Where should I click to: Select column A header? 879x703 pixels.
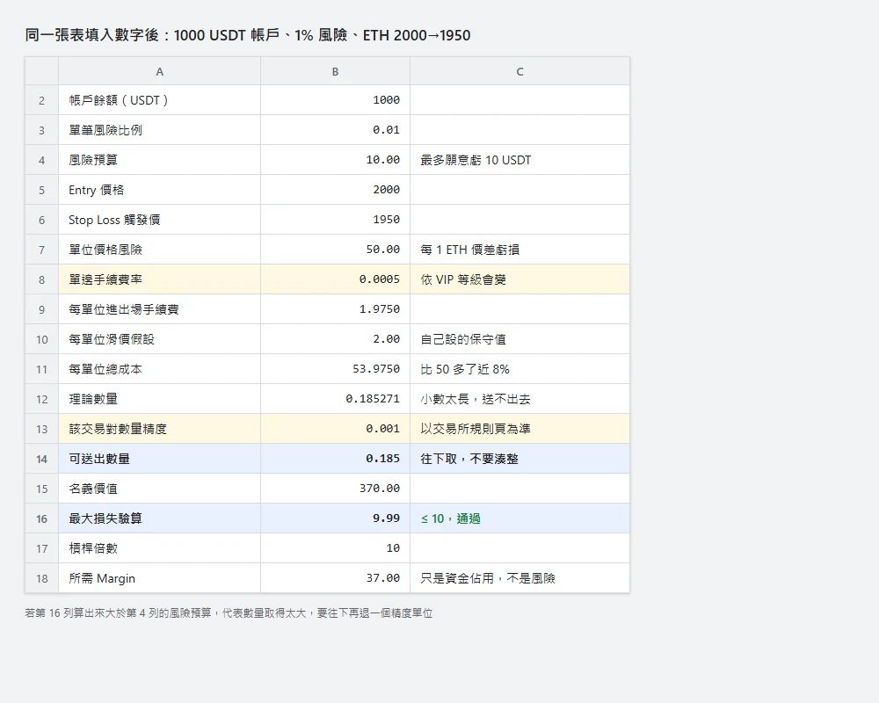(x=160, y=71)
